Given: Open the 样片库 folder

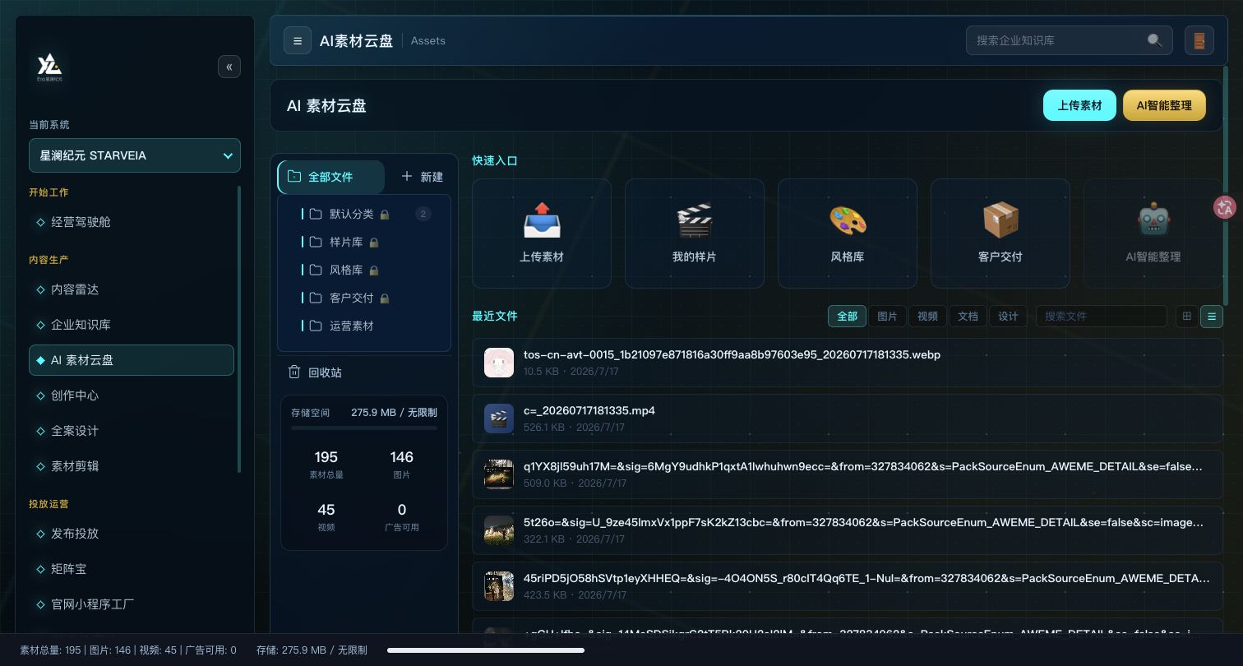Looking at the screenshot, I should click(x=364, y=242).
